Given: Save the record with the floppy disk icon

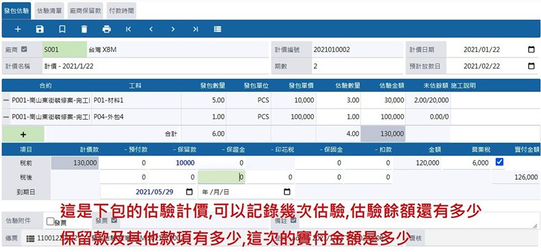Looking at the screenshot, I should 40,29.
